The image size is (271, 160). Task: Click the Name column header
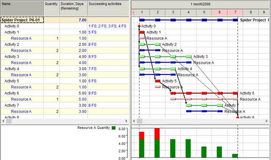(x=22, y=8)
